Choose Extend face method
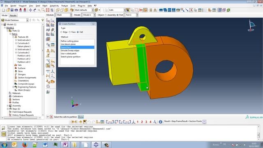 [77, 47]
